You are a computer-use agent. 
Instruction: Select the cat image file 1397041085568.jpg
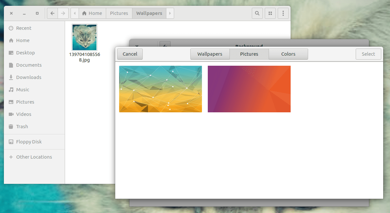84,37
